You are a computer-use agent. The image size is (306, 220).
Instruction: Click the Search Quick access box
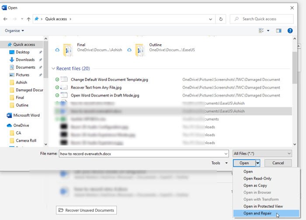[262, 19]
